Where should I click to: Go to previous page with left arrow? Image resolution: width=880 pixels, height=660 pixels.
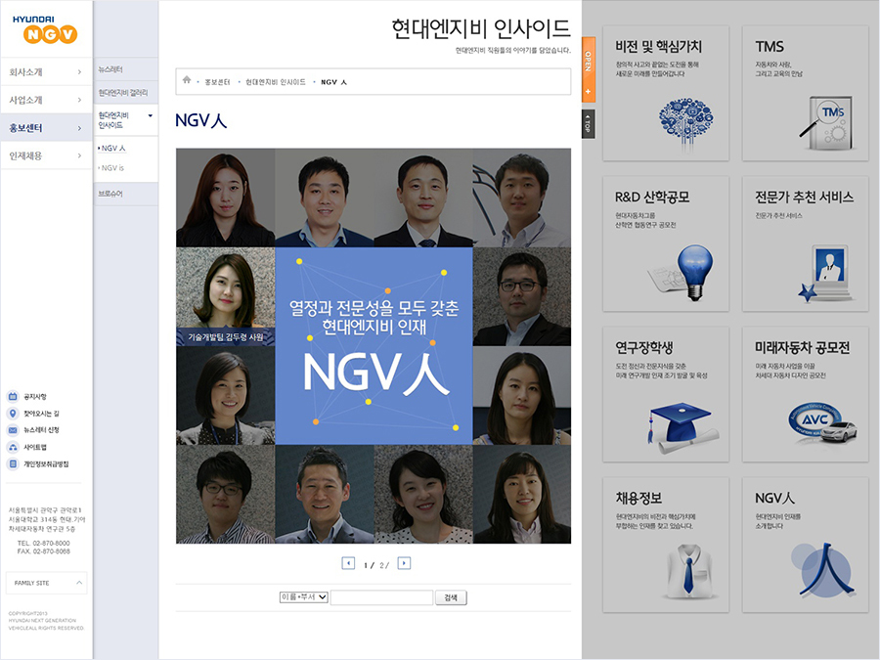point(348,563)
